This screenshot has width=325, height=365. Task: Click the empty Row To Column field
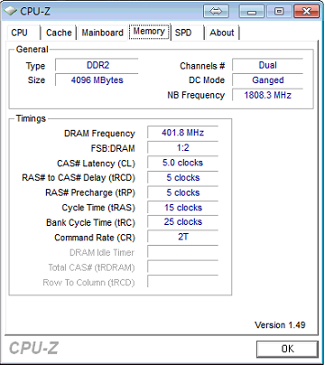(182, 282)
